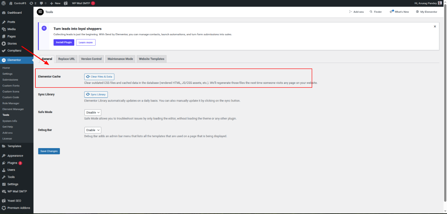
Task: Switch to the Website Templates tab
Action: click(152, 59)
